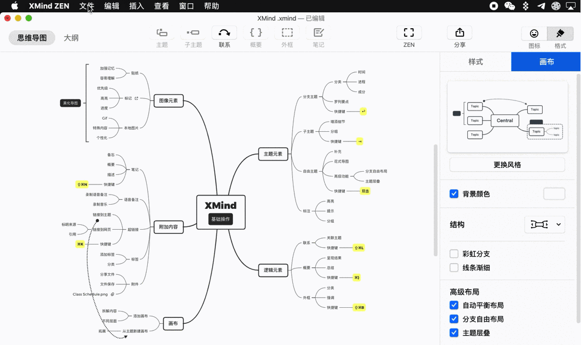Enter ZEN full-screen mode
The width and height of the screenshot is (581, 345).
(x=409, y=32)
